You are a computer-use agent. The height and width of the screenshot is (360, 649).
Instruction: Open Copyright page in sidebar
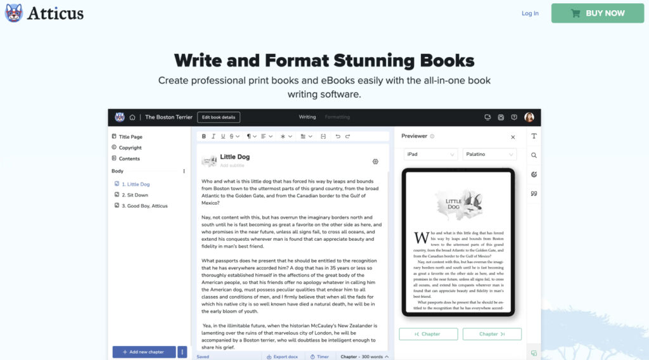tap(127, 148)
